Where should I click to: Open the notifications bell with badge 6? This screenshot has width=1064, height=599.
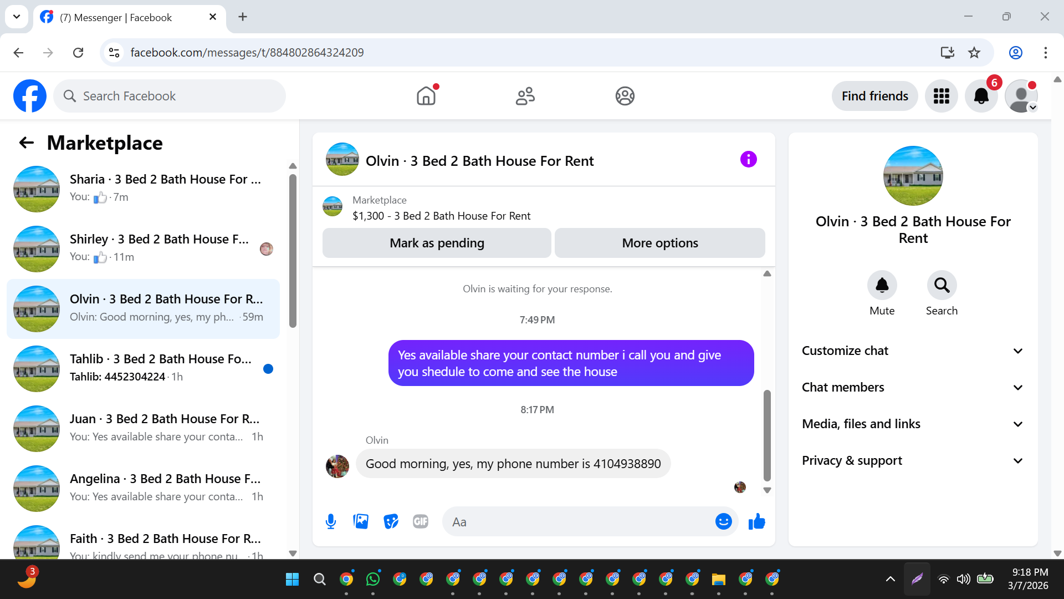point(981,96)
